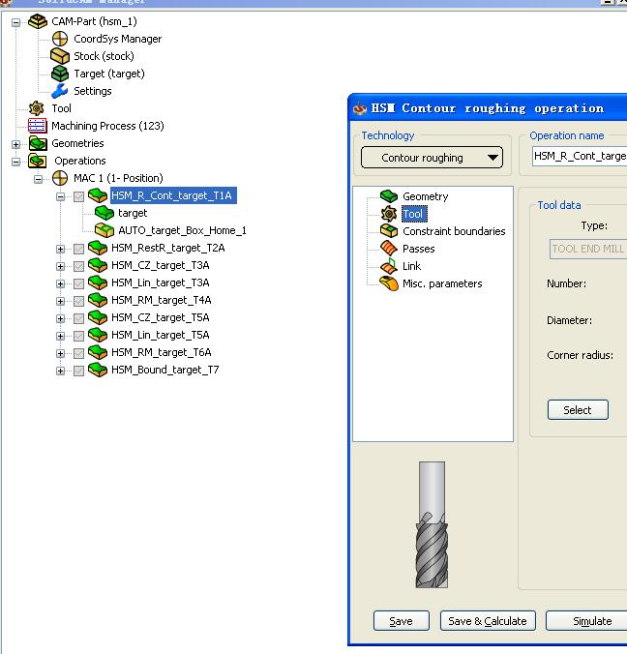Click the Stock (stock) box icon
Image resolution: width=627 pixels, height=654 pixels.
[x=60, y=56]
